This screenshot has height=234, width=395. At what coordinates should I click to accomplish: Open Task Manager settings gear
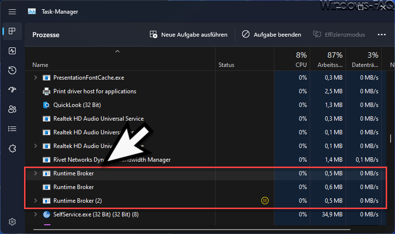click(12, 222)
